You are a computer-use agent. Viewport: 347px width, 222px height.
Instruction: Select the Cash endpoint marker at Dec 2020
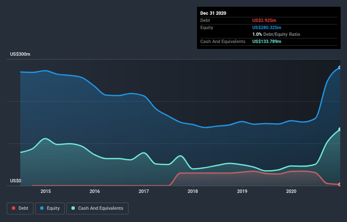[340, 129]
